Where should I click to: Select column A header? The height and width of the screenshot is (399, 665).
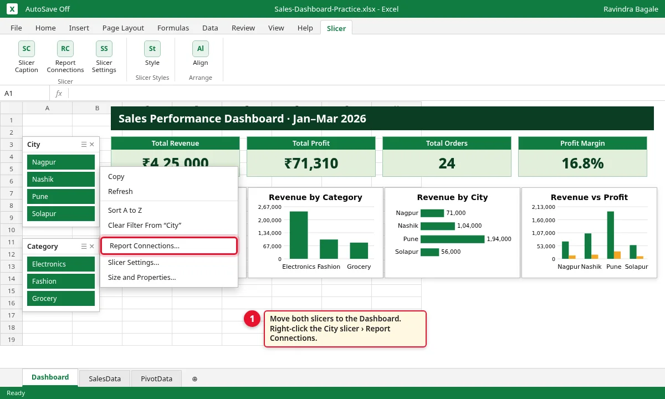(47, 108)
